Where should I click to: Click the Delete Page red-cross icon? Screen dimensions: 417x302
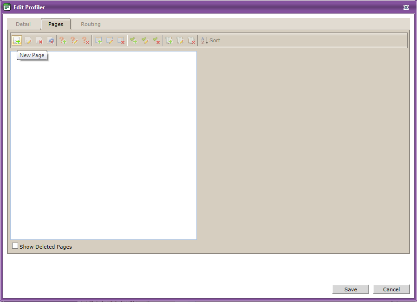coord(39,40)
